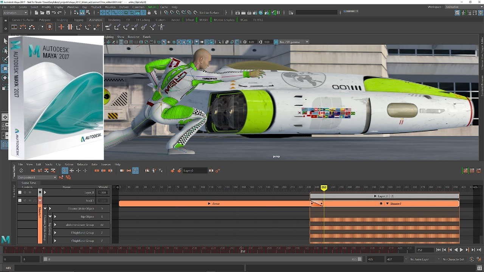Click the Layer_0 name input field
484x272 pixels.
[195, 170]
